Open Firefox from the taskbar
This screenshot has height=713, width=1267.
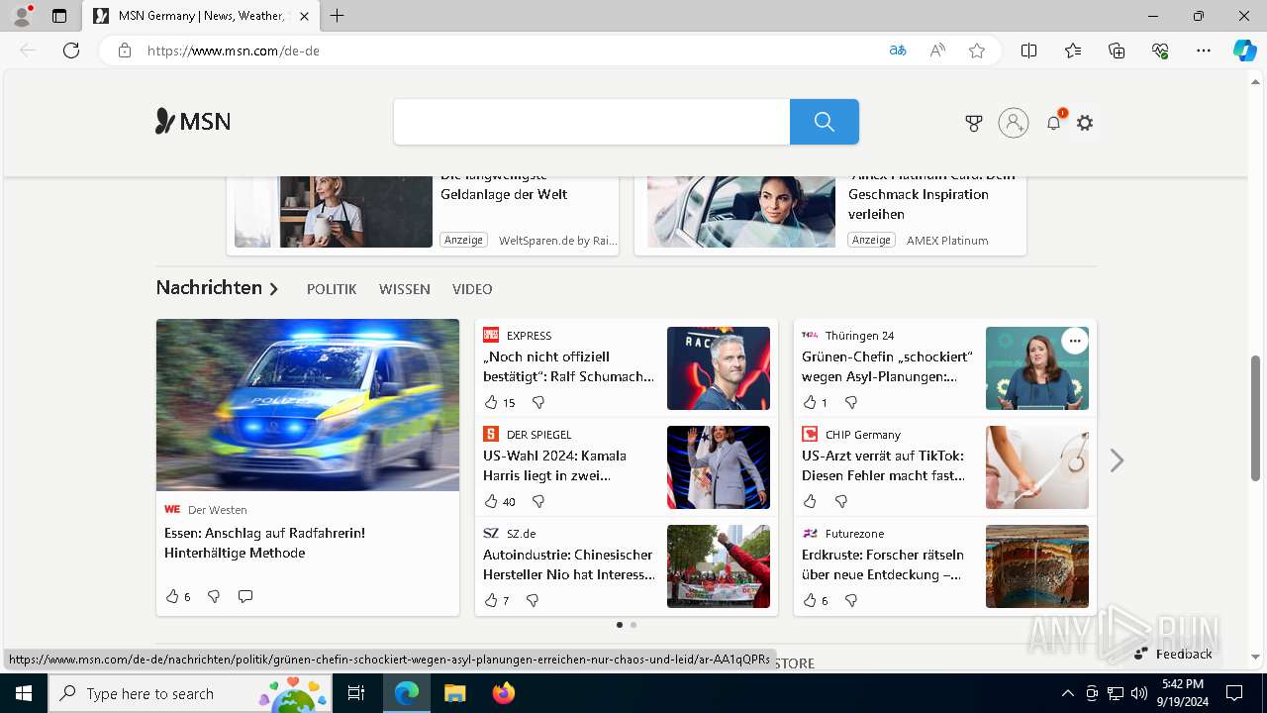504,693
